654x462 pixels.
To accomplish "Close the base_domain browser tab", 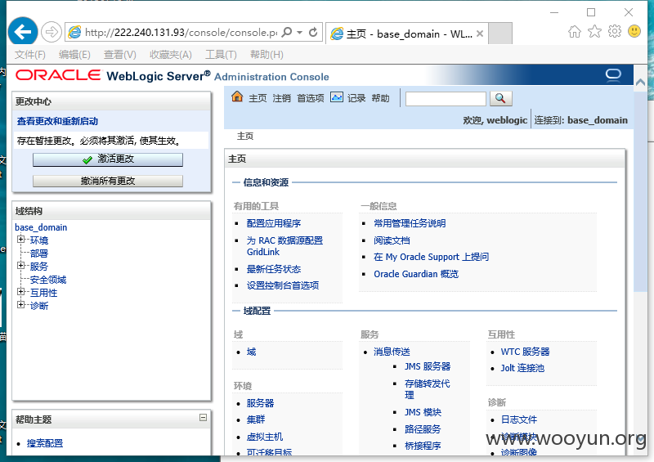I will click(x=480, y=34).
